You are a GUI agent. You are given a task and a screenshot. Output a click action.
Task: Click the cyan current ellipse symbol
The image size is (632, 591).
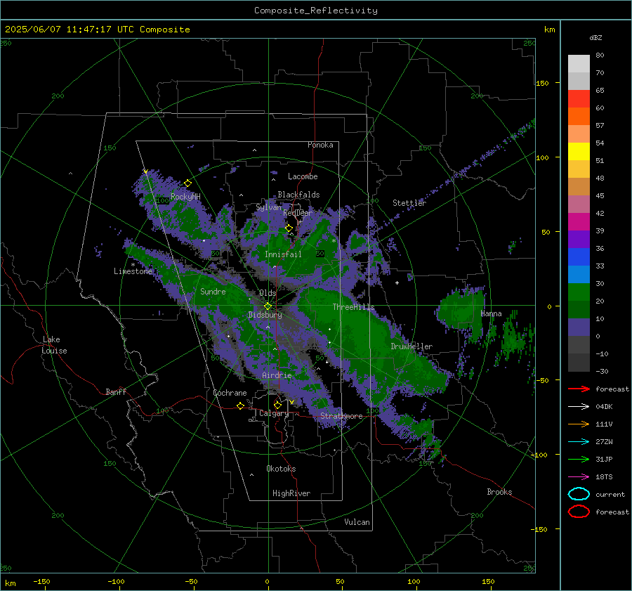click(x=579, y=494)
